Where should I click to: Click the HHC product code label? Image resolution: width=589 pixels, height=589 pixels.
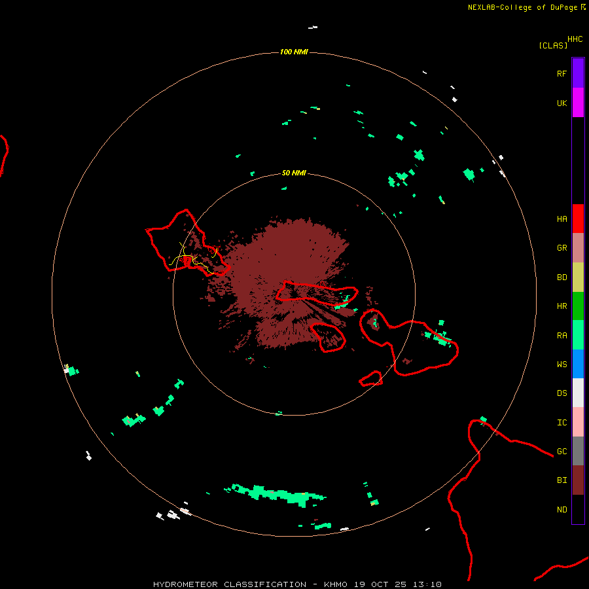575,39
